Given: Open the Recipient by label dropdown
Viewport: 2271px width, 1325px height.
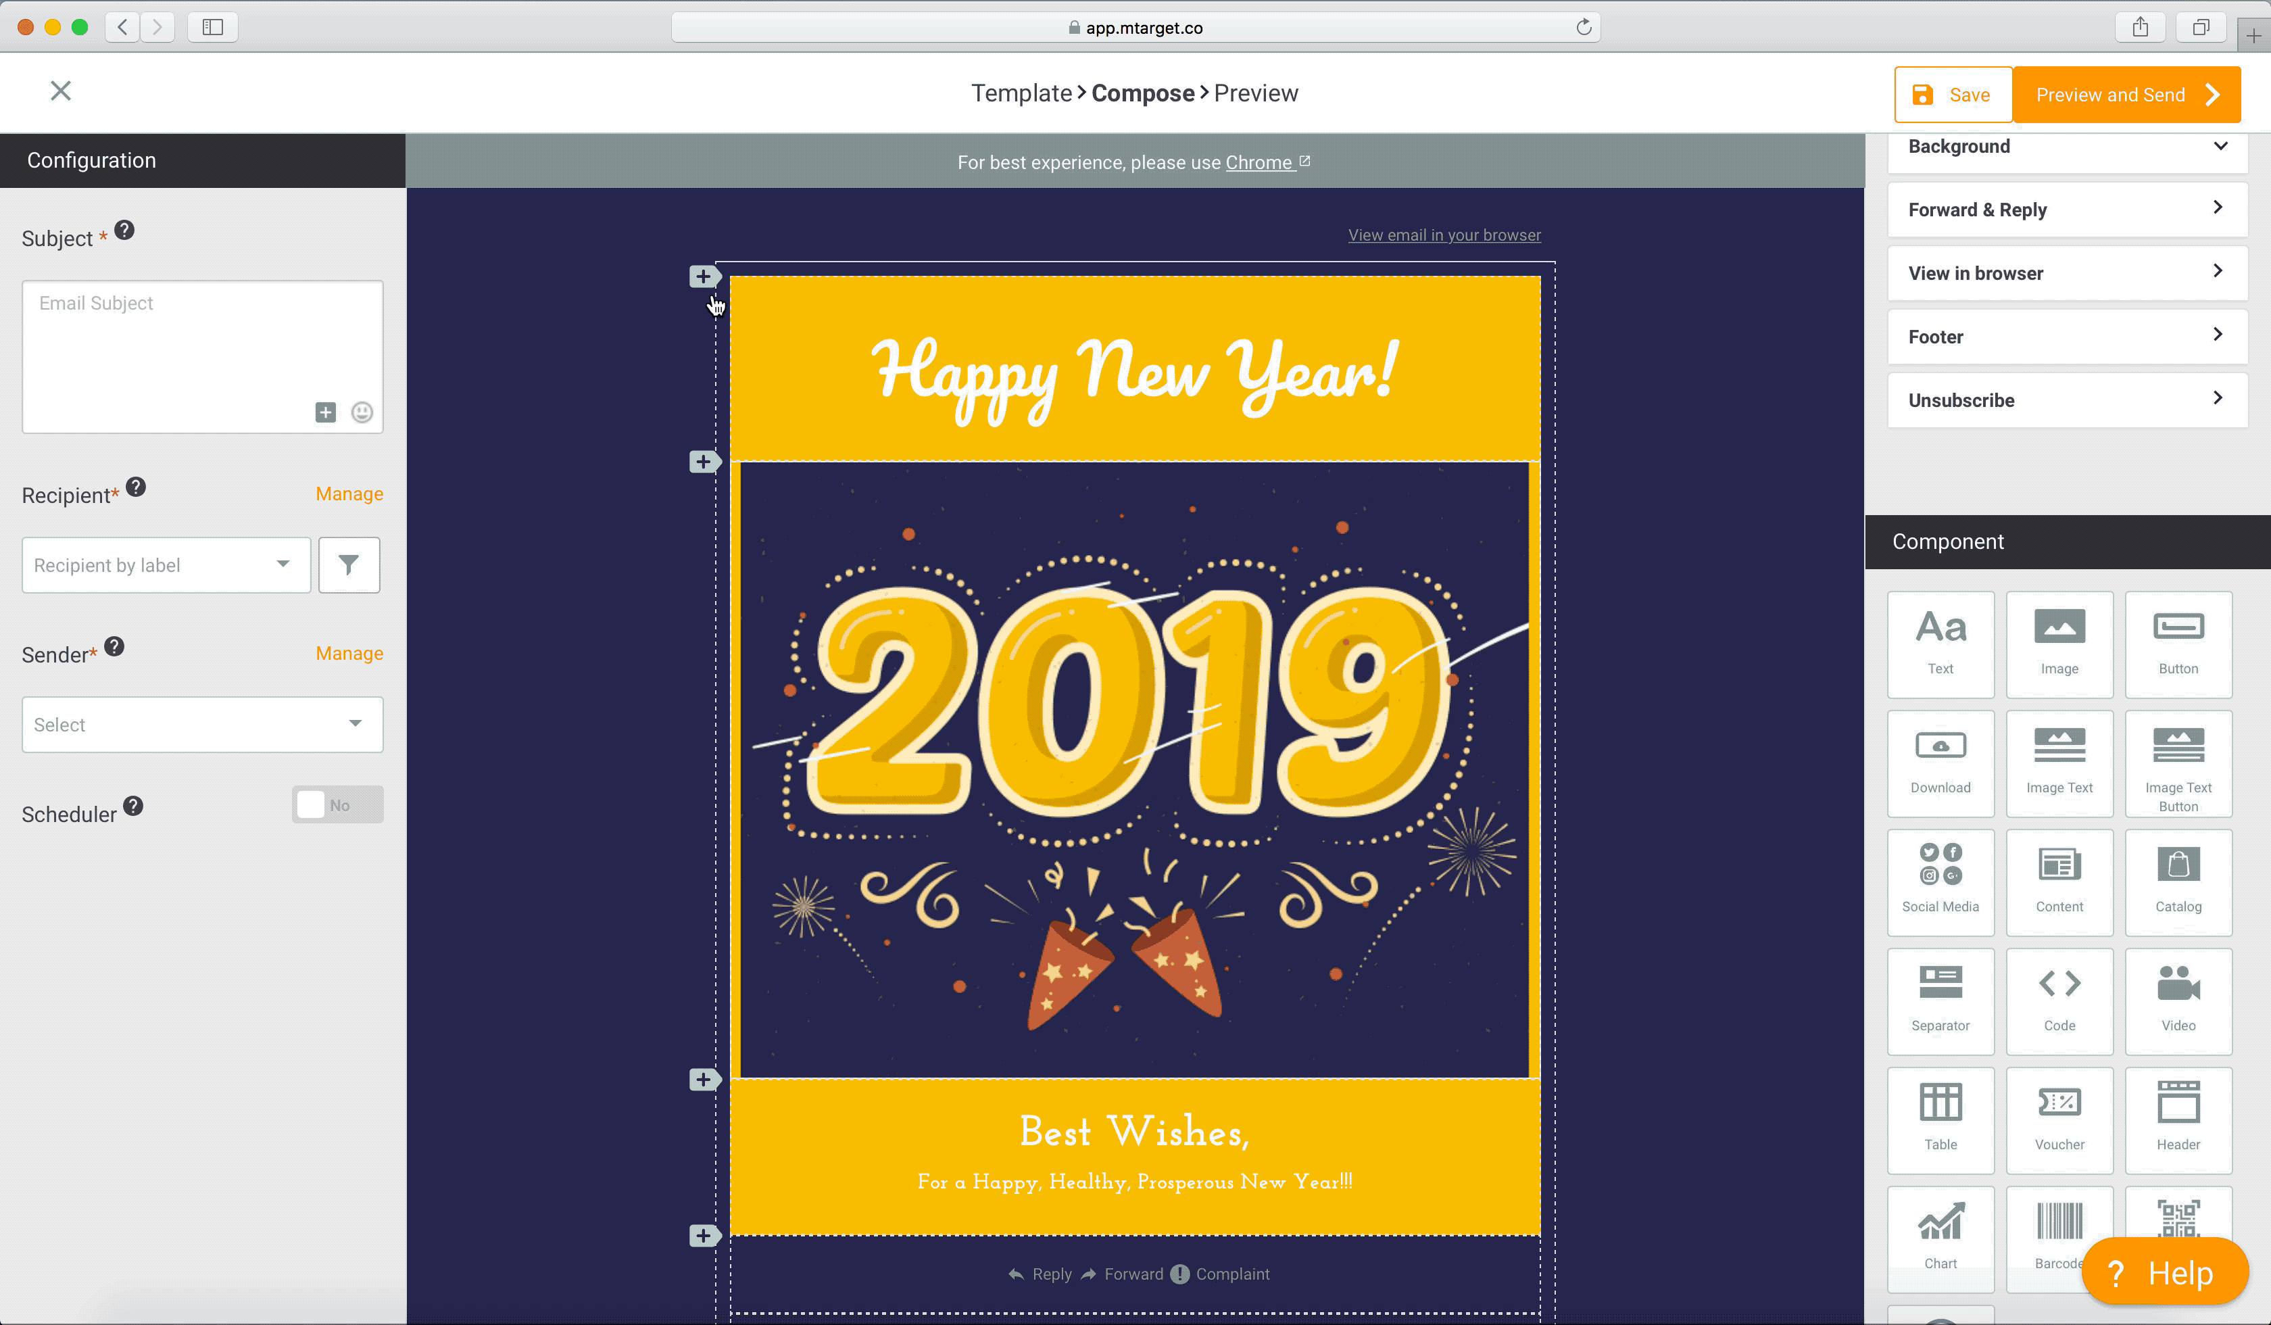Looking at the screenshot, I should pos(166,565).
